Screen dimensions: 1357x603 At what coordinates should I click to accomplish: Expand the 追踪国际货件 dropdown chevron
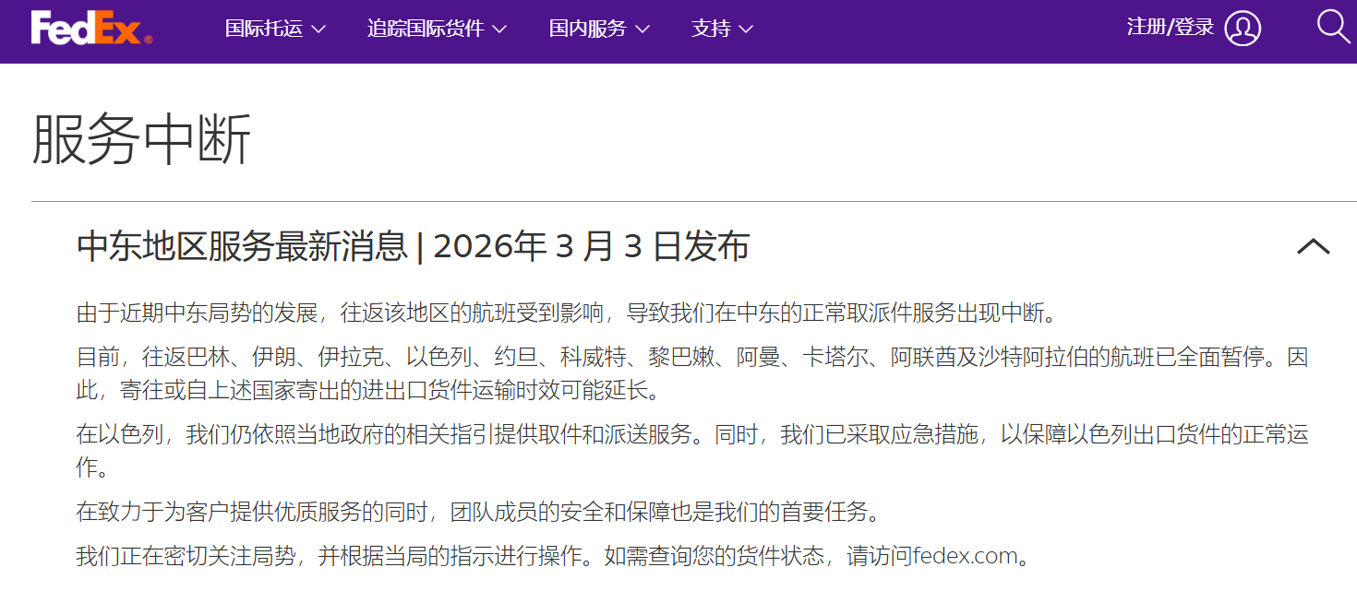pyautogui.click(x=499, y=30)
